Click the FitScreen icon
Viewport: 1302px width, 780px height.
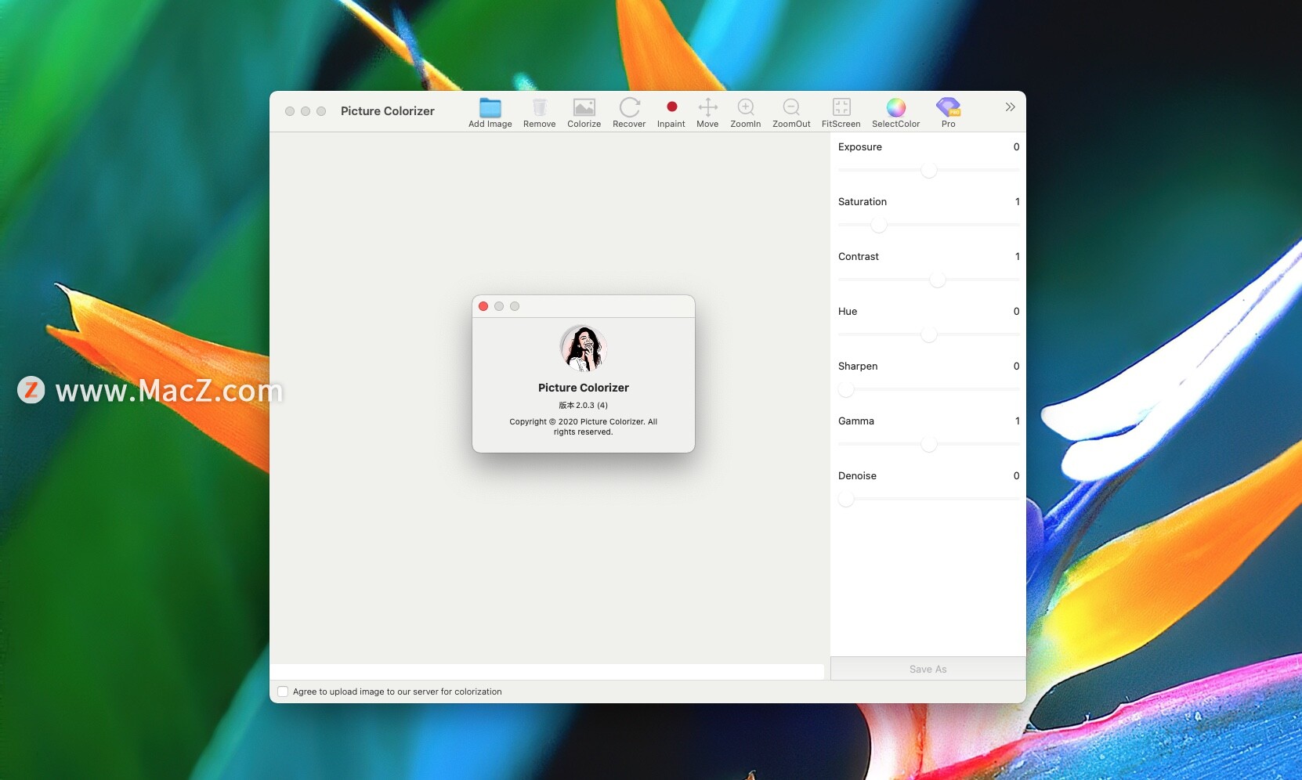[841, 107]
